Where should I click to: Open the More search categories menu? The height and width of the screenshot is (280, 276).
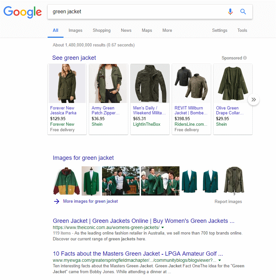pos(167,30)
